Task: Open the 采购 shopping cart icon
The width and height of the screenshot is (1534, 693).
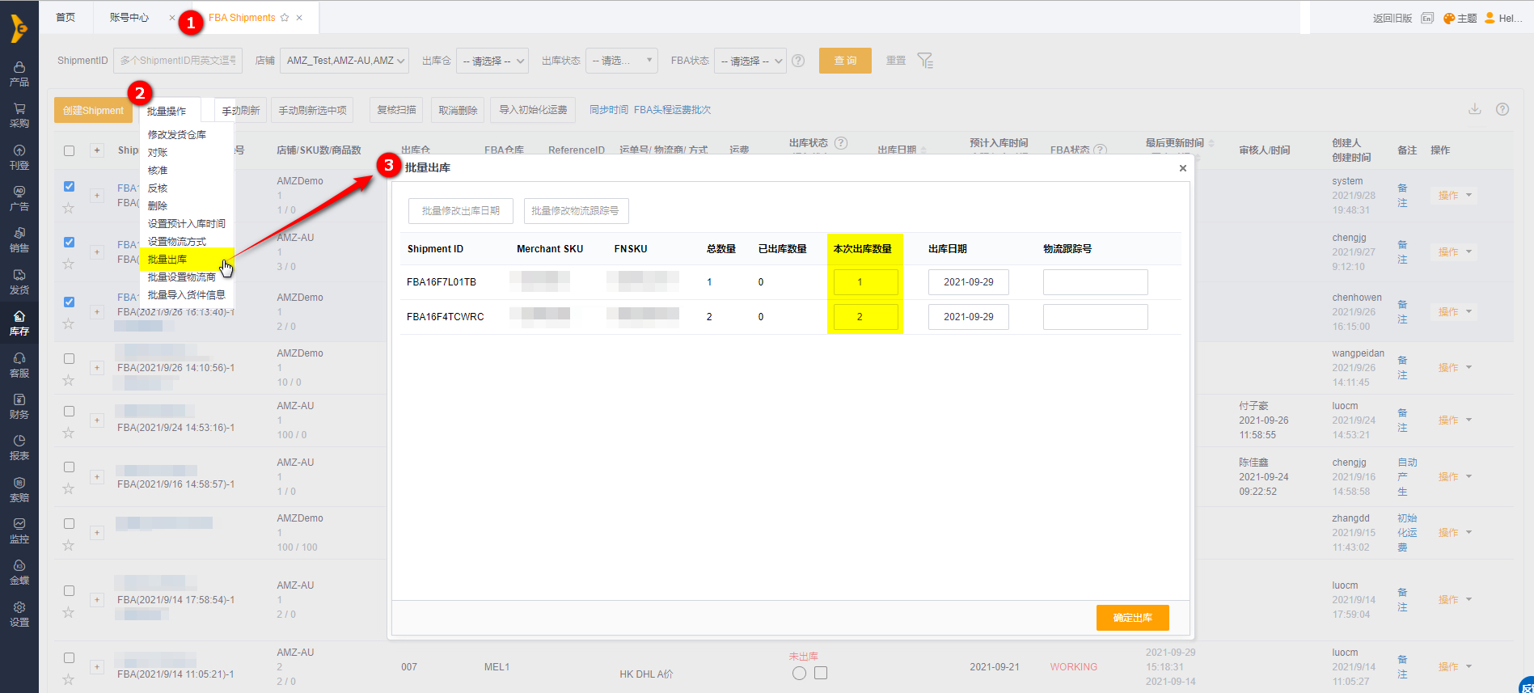Action: point(19,115)
